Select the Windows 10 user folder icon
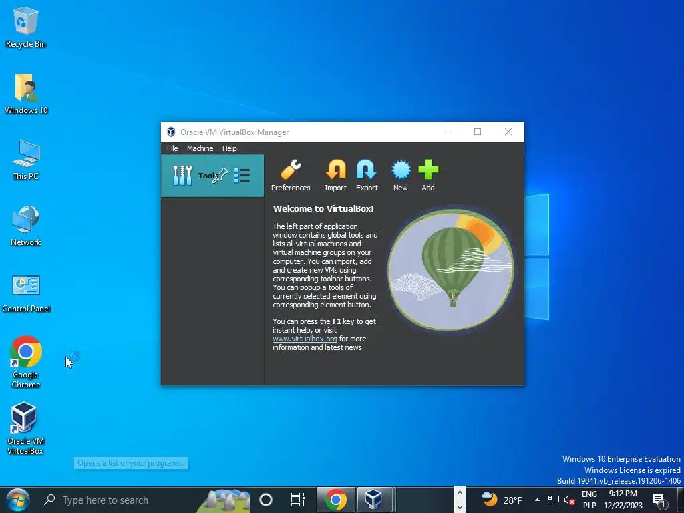The image size is (684, 513). click(x=26, y=94)
